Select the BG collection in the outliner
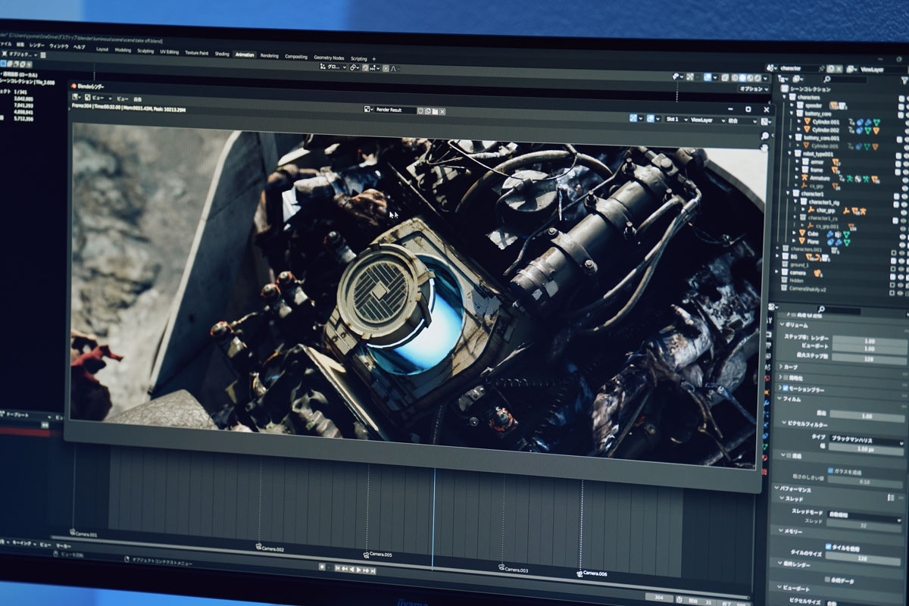909x606 pixels. pos(794,256)
